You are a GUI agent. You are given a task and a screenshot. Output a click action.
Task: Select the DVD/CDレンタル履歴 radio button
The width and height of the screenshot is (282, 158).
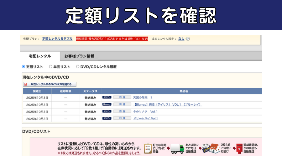(x=78, y=67)
